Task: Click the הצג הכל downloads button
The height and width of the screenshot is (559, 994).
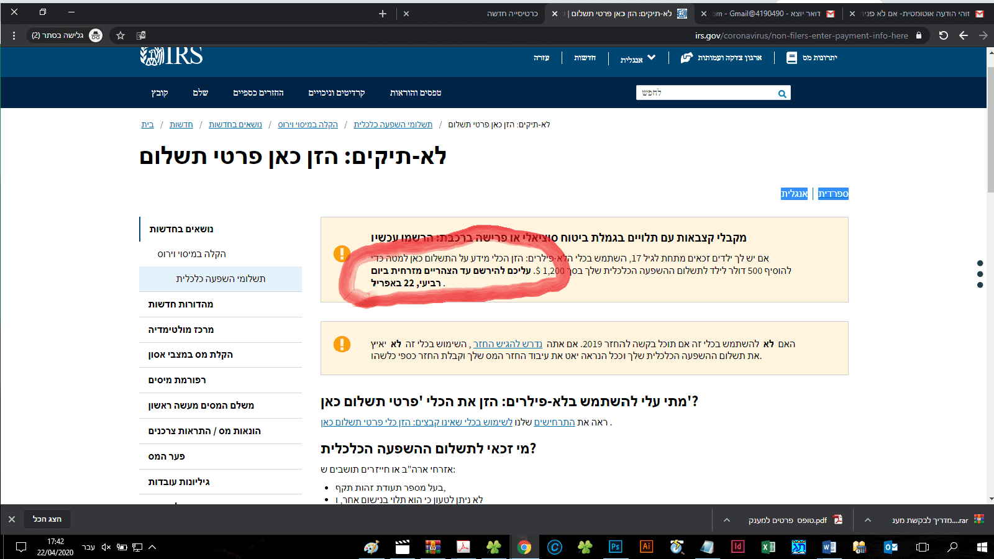Action: pyautogui.click(x=47, y=519)
